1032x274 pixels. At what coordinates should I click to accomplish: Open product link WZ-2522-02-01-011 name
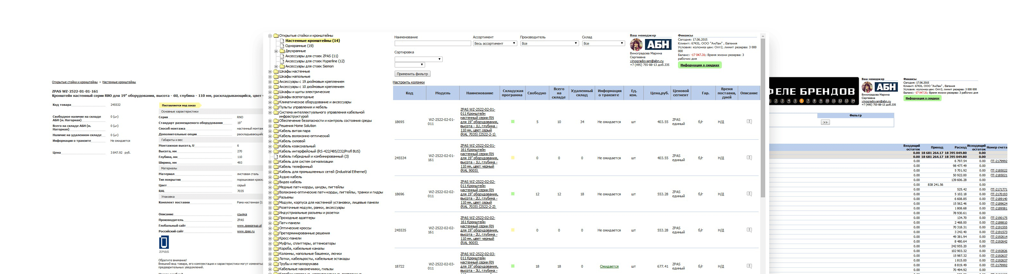pyautogui.click(x=479, y=121)
